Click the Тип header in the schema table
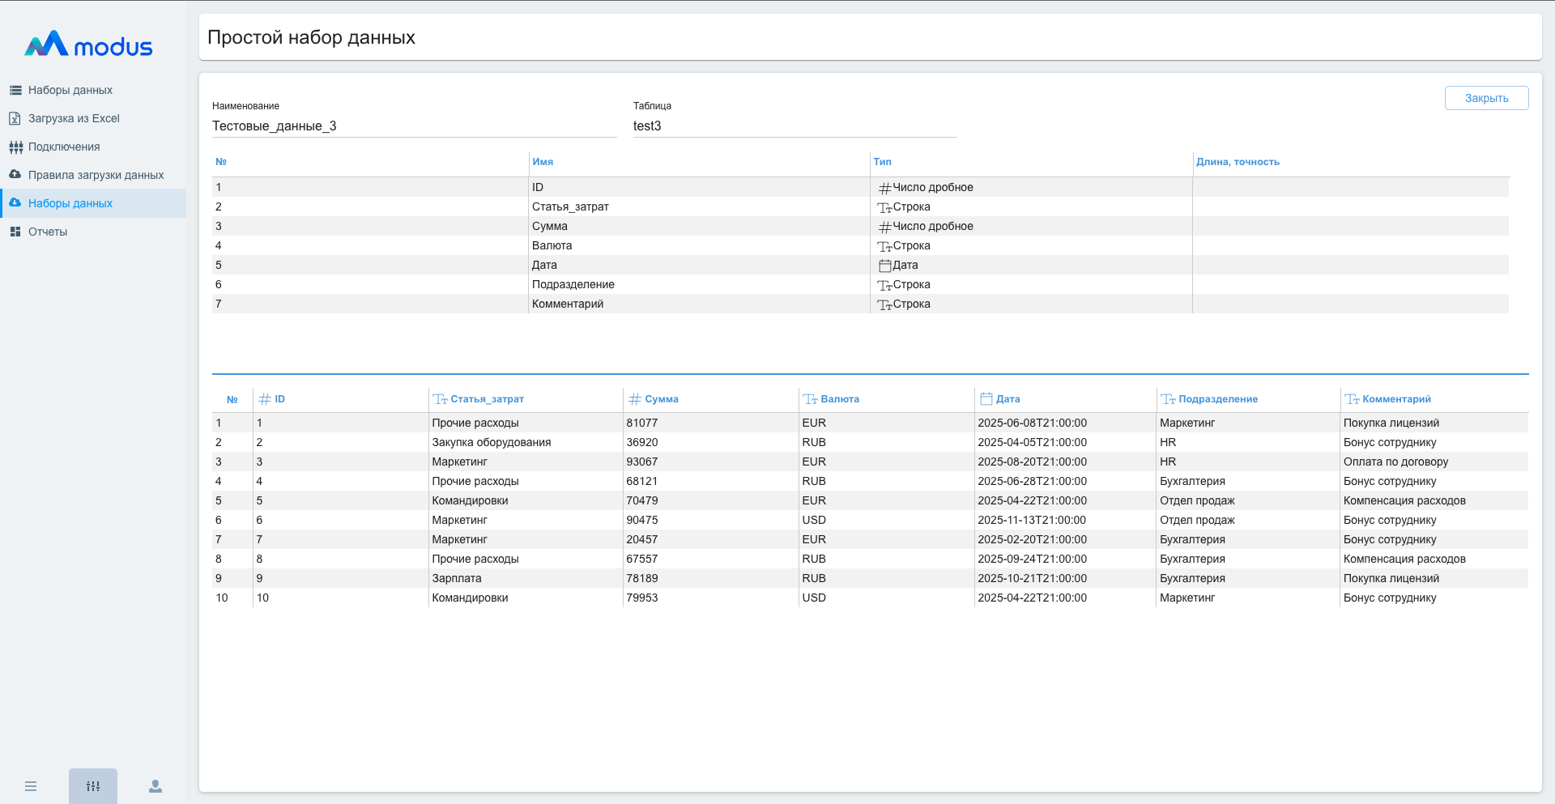Image resolution: width=1555 pixels, height=804 pixels. coord(882,162)
